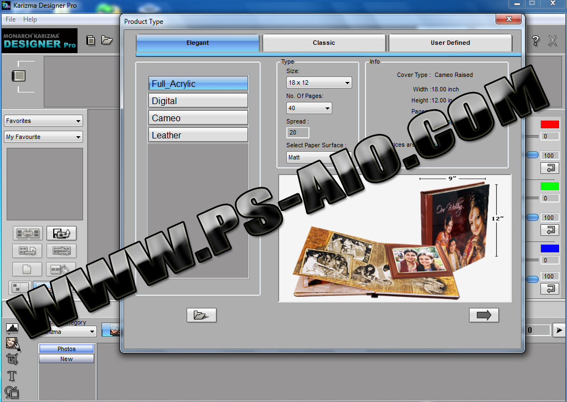Image resolution: width=567 pixels, height=402 pixels.
Task: Switch to the User Defined tab
Action: (450, 43)
